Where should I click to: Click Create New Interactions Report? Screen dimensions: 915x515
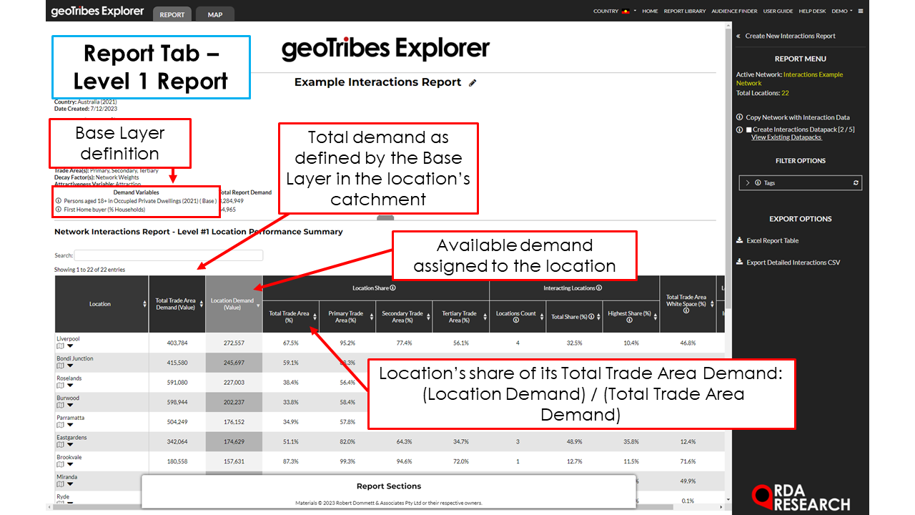[790, 36]
